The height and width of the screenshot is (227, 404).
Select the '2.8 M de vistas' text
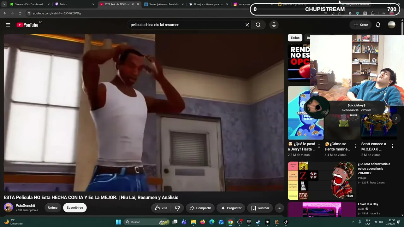tap(299, 155)
